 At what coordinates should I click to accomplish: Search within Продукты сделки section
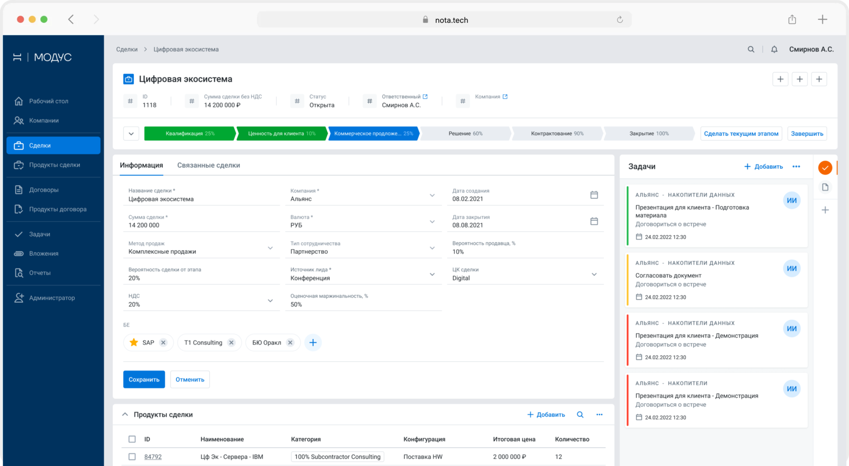coord(580,414)
